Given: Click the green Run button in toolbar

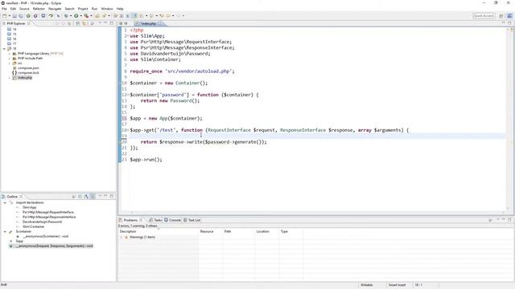Looking at the screenshot, I should click(76, 16).
